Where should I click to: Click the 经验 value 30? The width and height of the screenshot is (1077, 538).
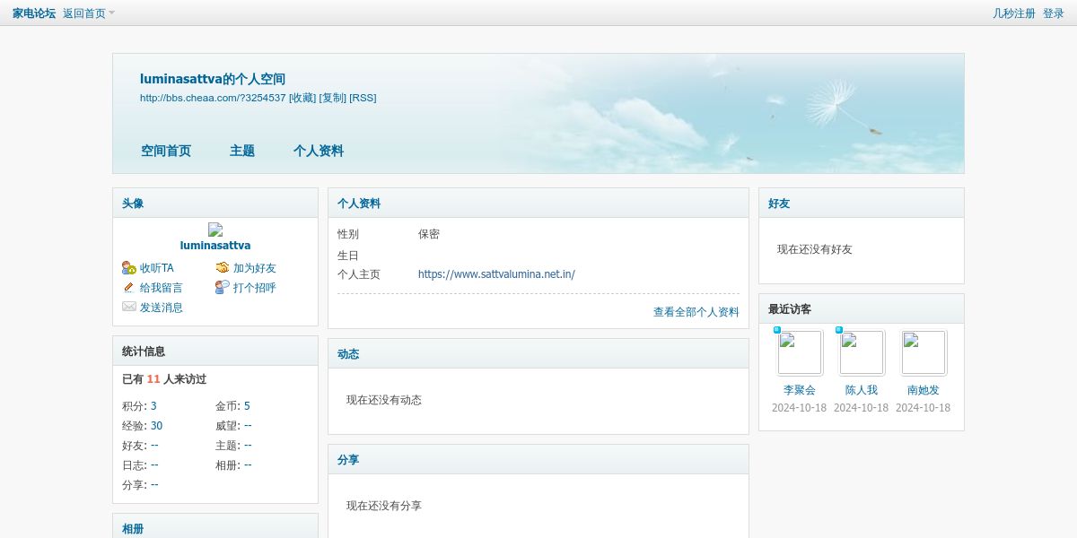156,426
